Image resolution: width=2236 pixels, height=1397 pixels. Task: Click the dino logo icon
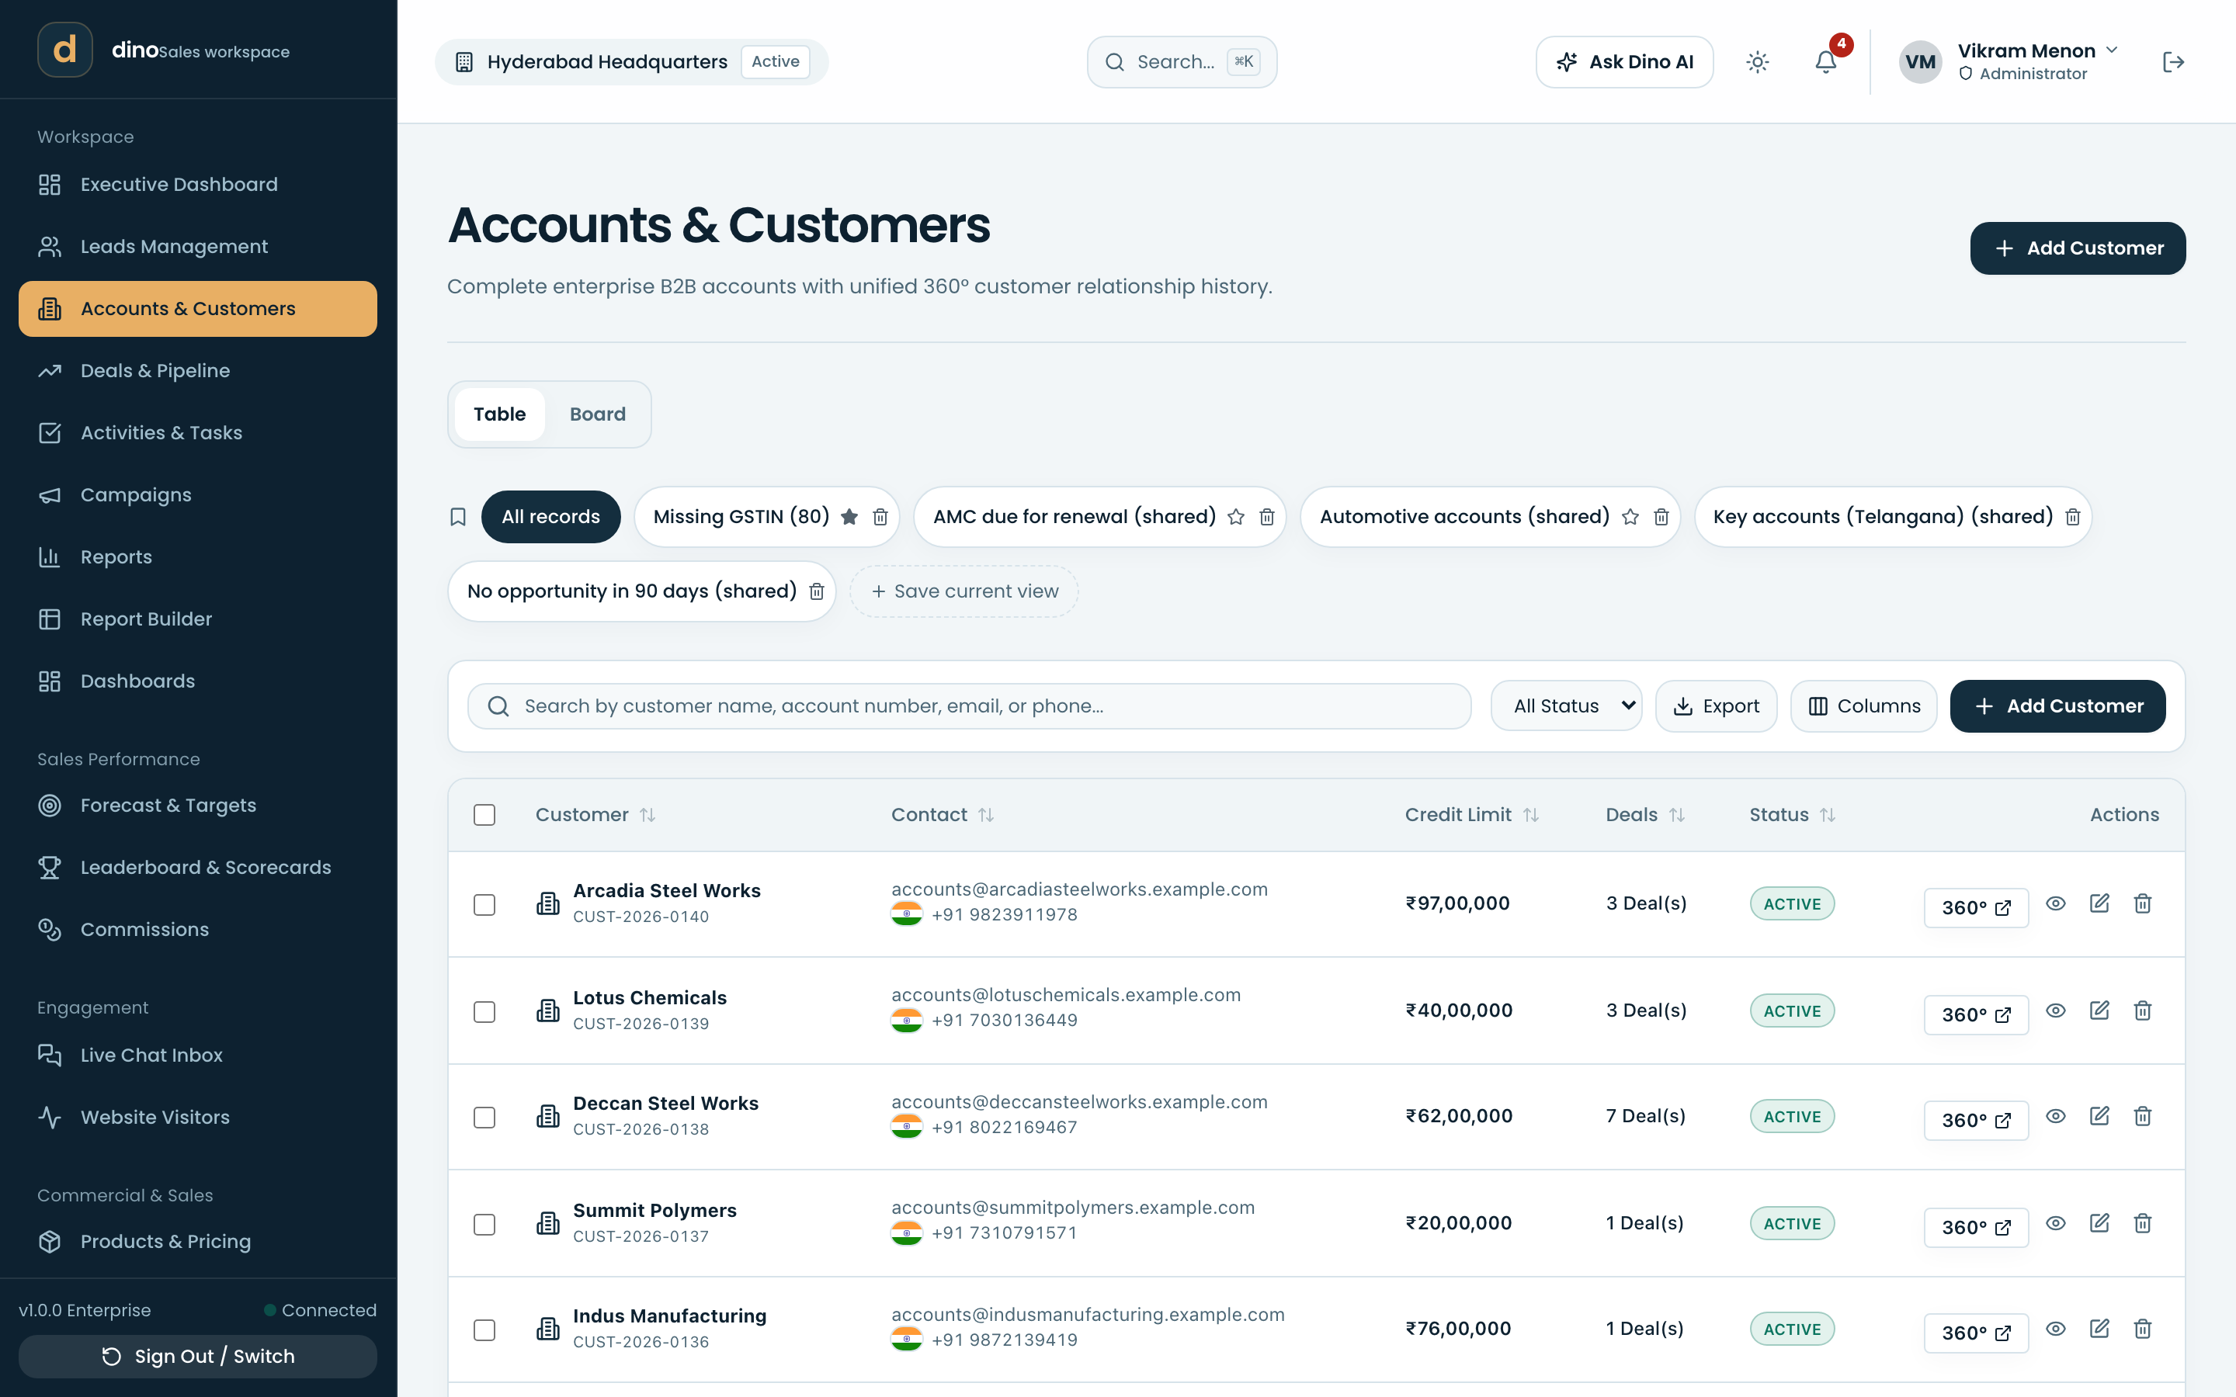coord(64,50)
